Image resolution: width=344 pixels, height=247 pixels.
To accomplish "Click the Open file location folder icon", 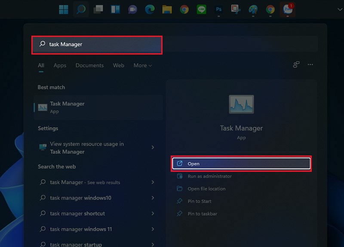I will 179,189.
